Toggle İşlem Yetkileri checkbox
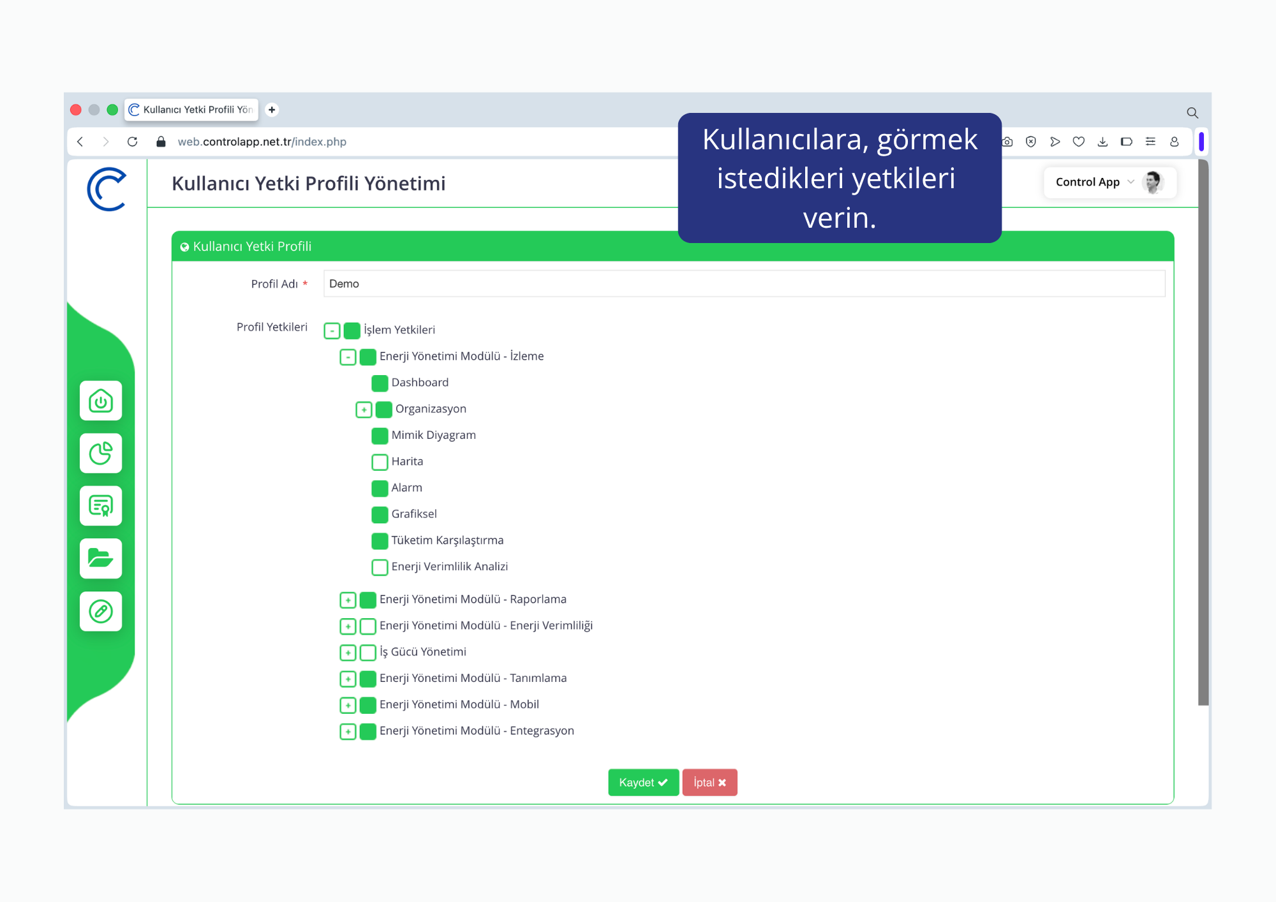This screenshot has width=1276, height=902. [352, 330]
